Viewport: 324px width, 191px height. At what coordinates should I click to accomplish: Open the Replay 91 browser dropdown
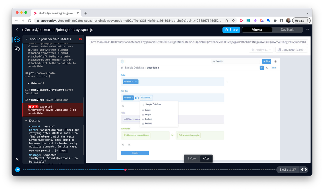(x=261, y=50)
